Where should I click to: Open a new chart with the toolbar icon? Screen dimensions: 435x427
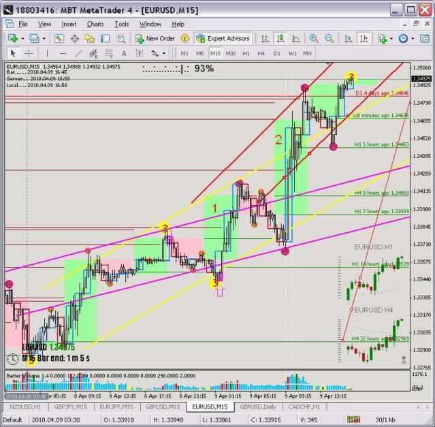point(13,38)
